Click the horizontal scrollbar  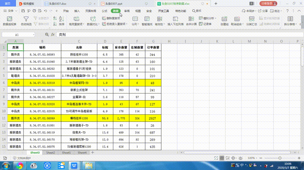237,152
